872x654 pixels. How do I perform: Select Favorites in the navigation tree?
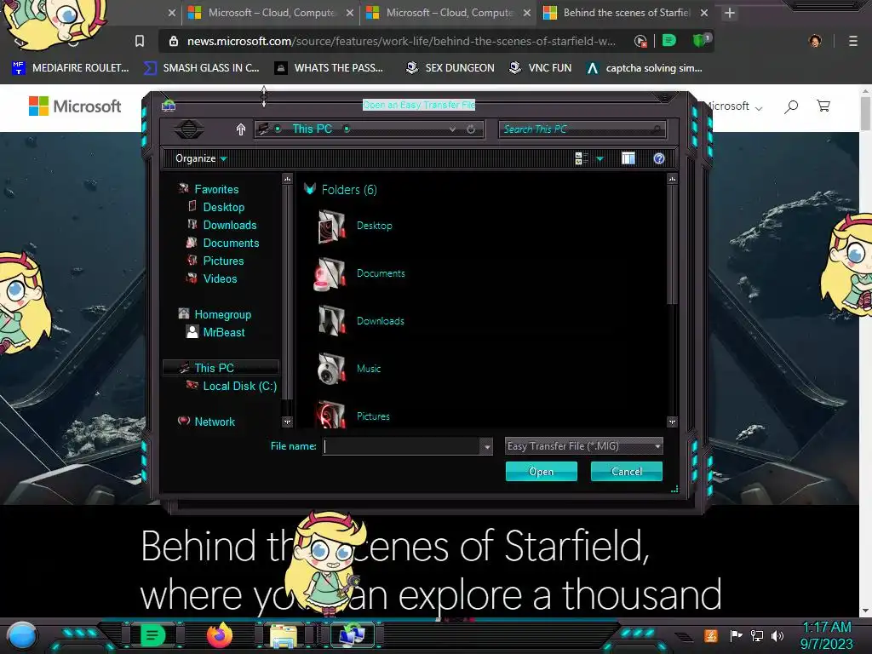pyautogui.click(x=216, y=189)
